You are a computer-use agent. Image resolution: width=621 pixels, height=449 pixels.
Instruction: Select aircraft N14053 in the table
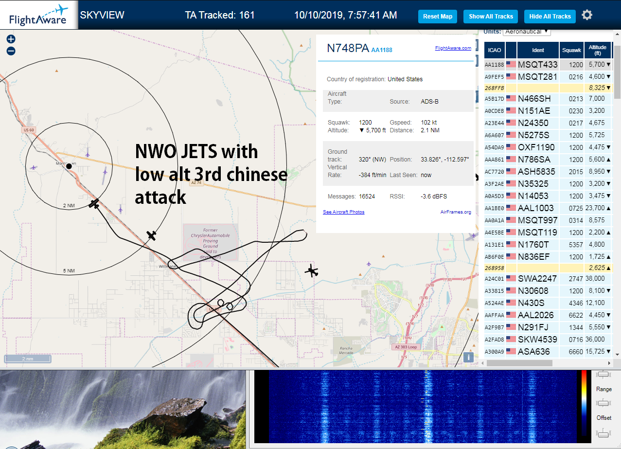click(548, 196)
